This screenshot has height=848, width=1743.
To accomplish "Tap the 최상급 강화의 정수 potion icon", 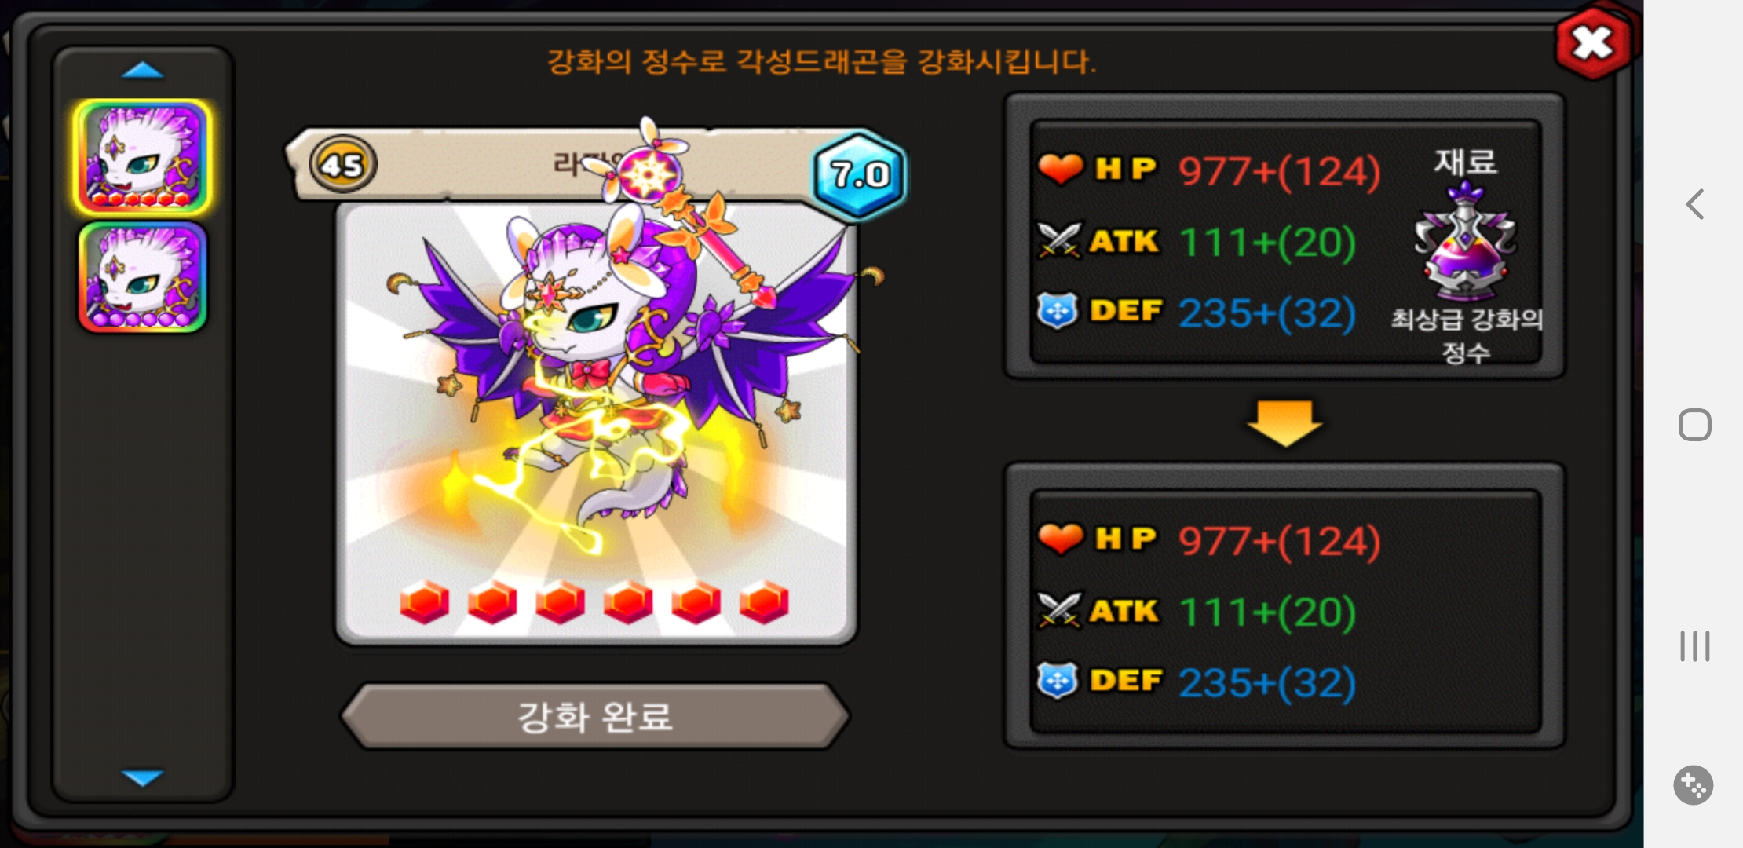I will (x=1465, y=241).
